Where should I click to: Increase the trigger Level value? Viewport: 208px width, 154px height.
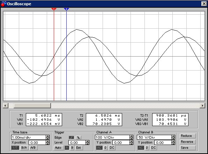87,141
